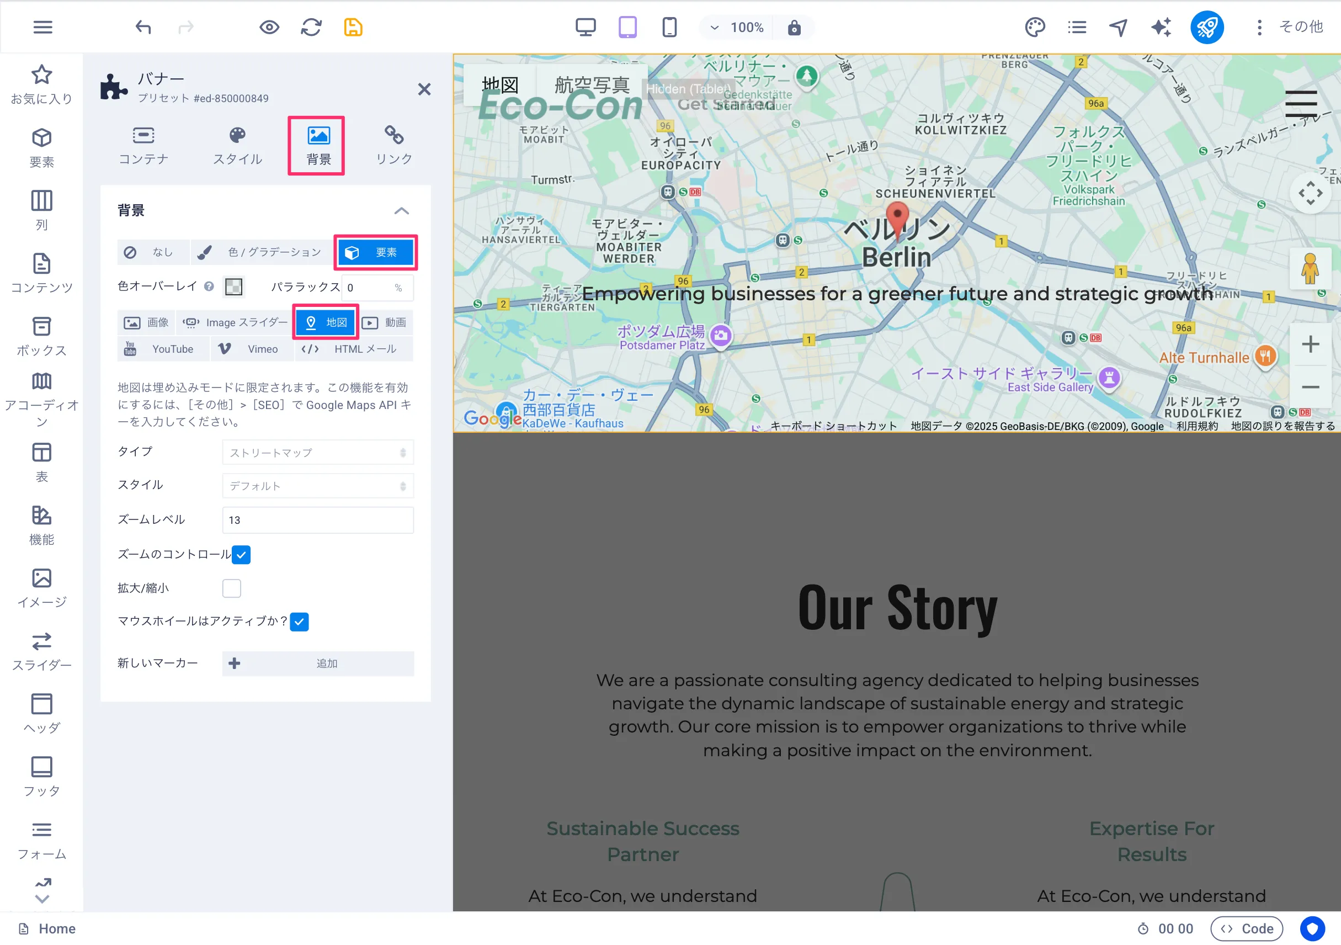
Task: Show help for 色オーバーレイ
Action: tap(209, 287)
